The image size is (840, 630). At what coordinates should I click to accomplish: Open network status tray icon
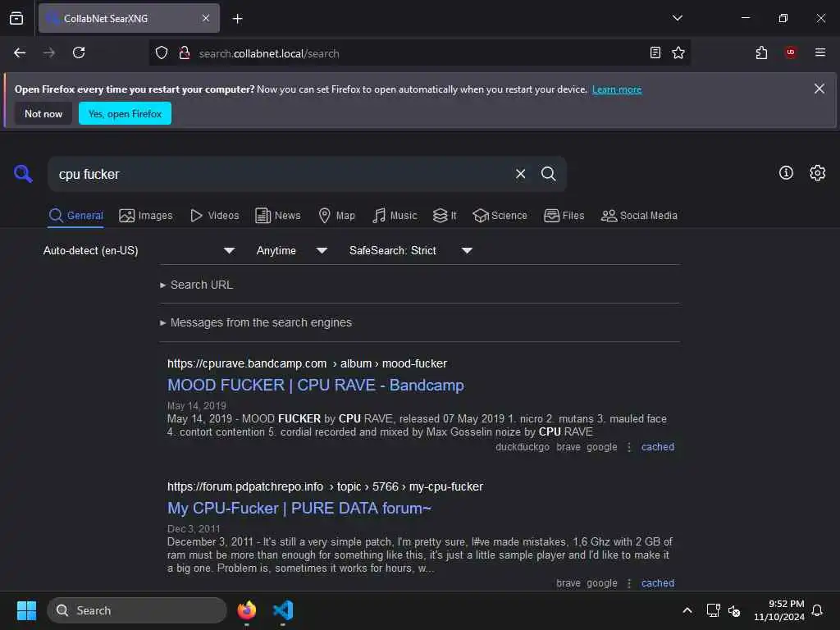(713, 610)
